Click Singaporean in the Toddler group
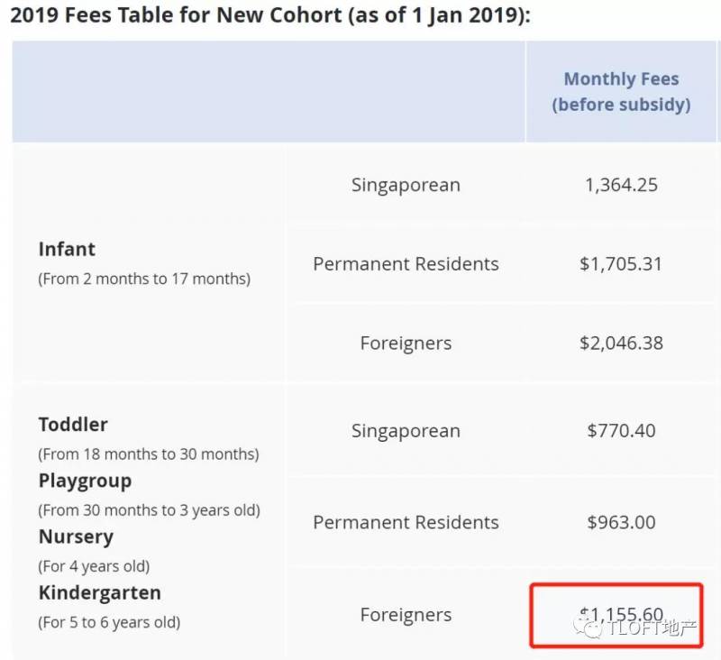 click(406, 431)
